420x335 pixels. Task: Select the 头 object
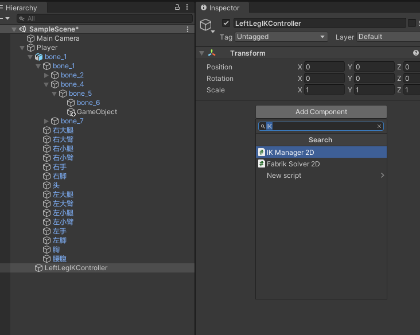(56, 185)
